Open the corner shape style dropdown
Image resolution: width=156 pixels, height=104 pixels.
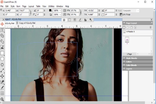point(35,15)
